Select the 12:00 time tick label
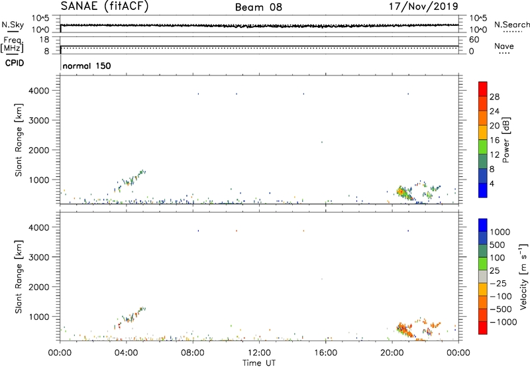This screenshot has width=530, height=367. [259, 353]
